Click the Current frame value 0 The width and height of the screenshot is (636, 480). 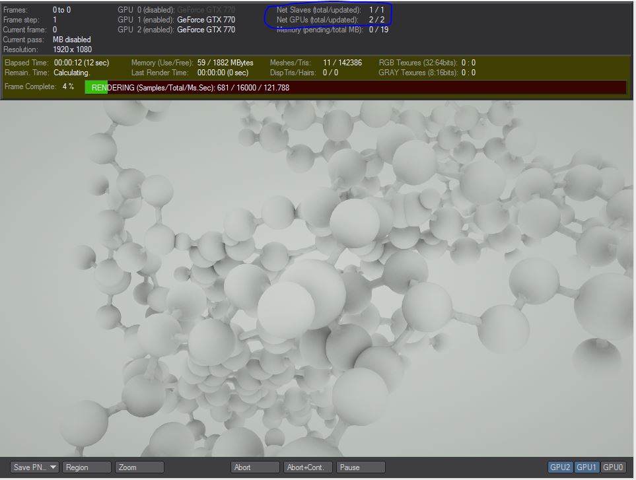pos(55,30)
